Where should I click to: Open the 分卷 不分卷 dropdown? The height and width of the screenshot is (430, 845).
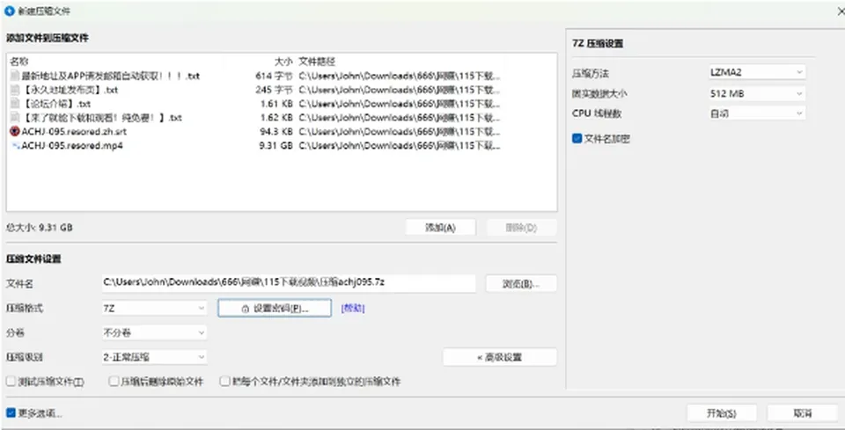154,332
